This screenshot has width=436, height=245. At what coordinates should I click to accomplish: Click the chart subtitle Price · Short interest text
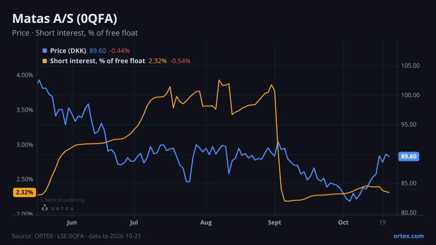[x=75, y=33]
